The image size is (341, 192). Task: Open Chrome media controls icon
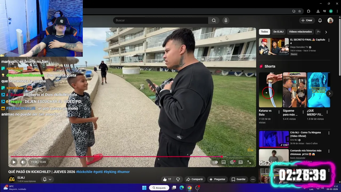coord(324,11)
